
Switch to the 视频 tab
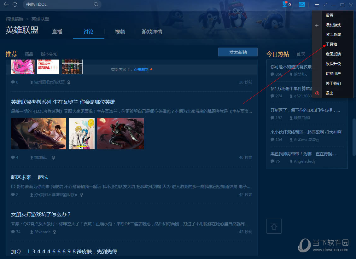(120, 32)
